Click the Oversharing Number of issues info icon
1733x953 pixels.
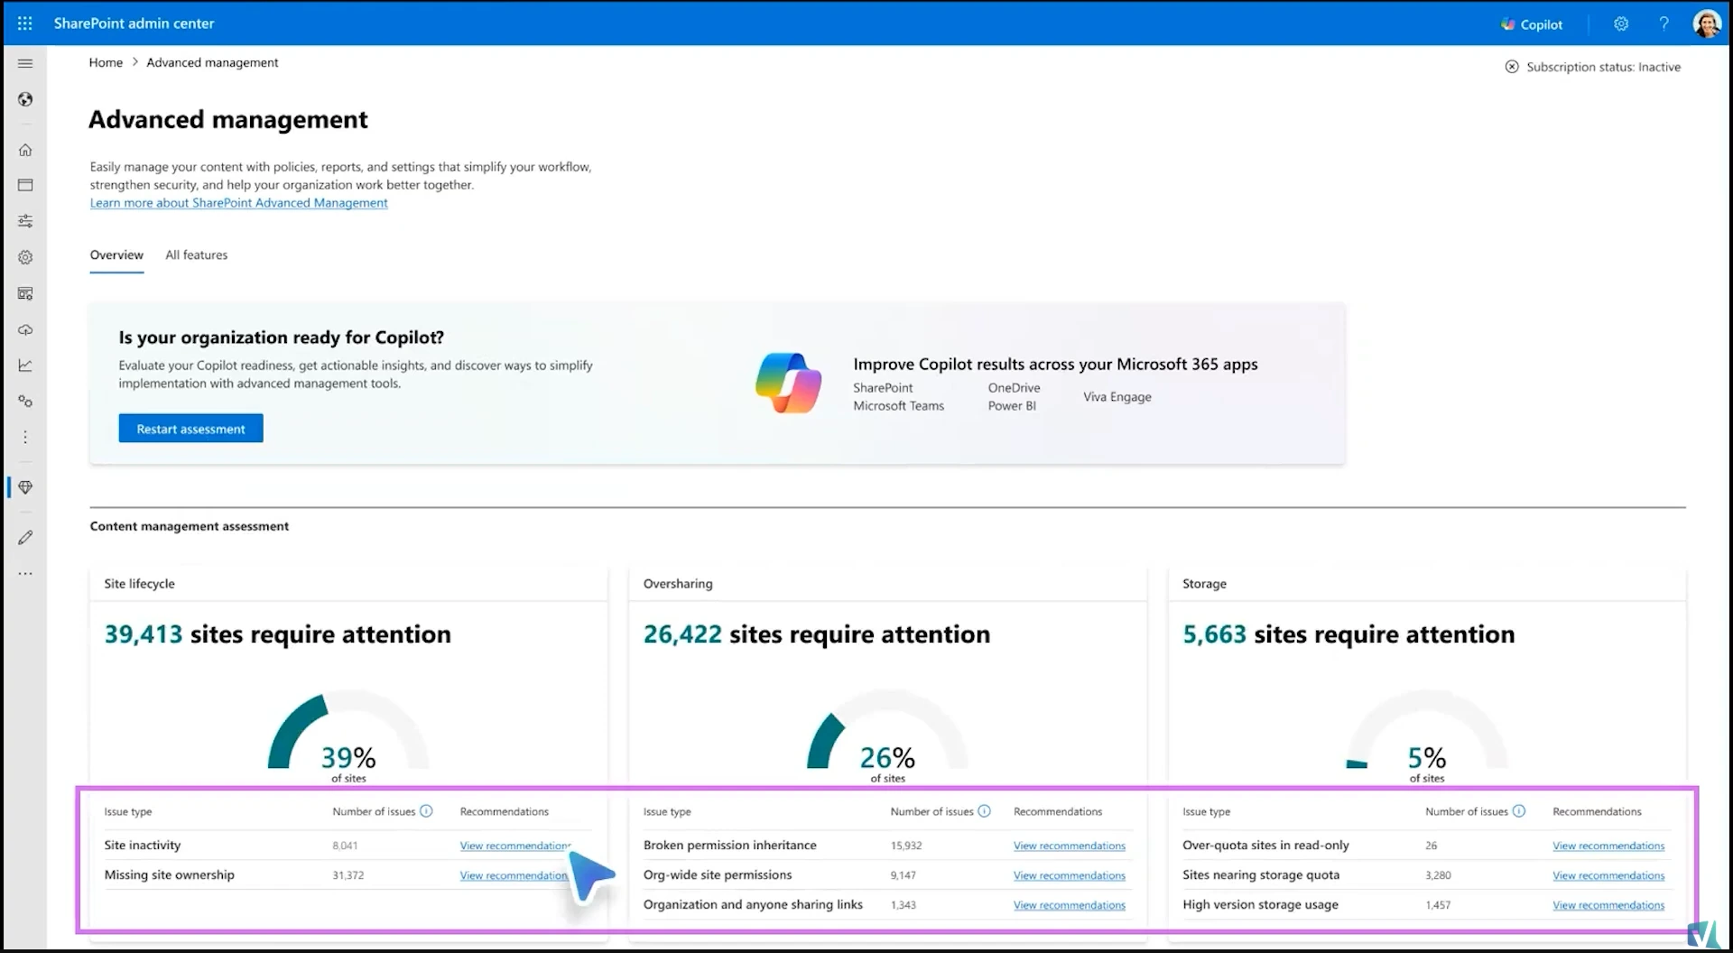click(984, 811)
